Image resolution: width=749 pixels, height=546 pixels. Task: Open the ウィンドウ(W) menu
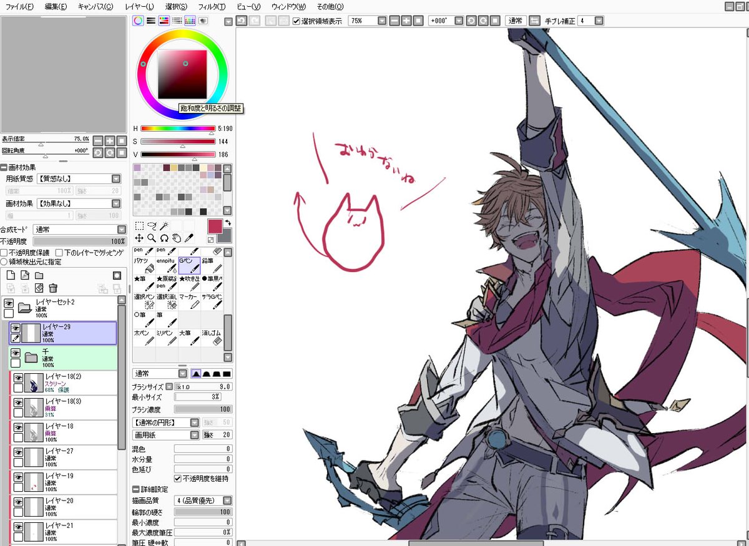[x=288, y=6]
